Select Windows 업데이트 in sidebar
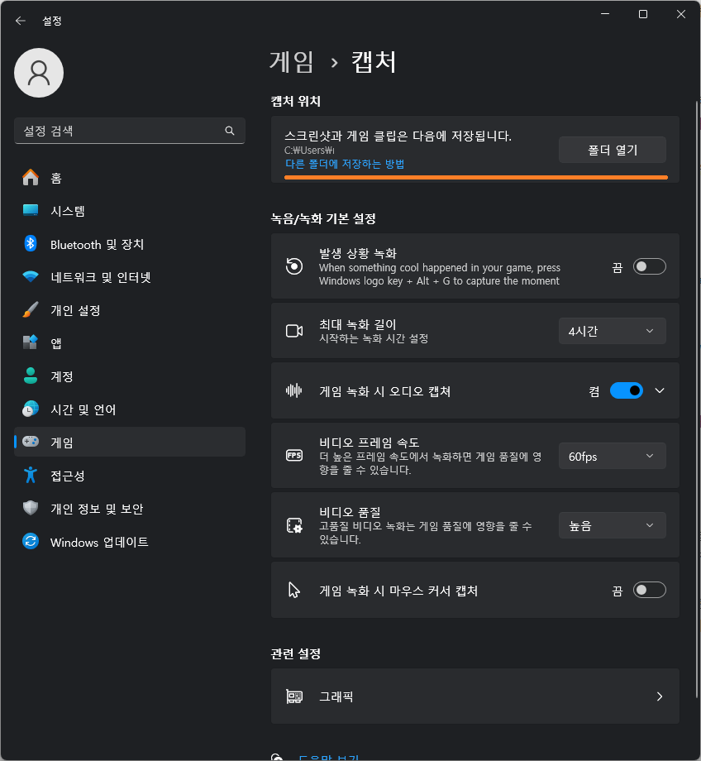Viewport: 701px width, 761px height. (130, 542)
